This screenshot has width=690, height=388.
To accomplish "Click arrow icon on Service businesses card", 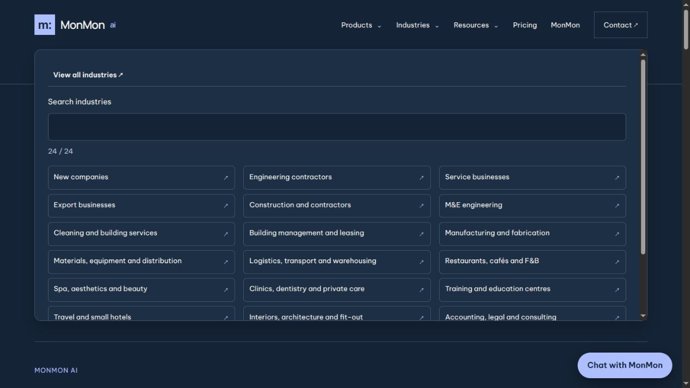I will point(617,178).
